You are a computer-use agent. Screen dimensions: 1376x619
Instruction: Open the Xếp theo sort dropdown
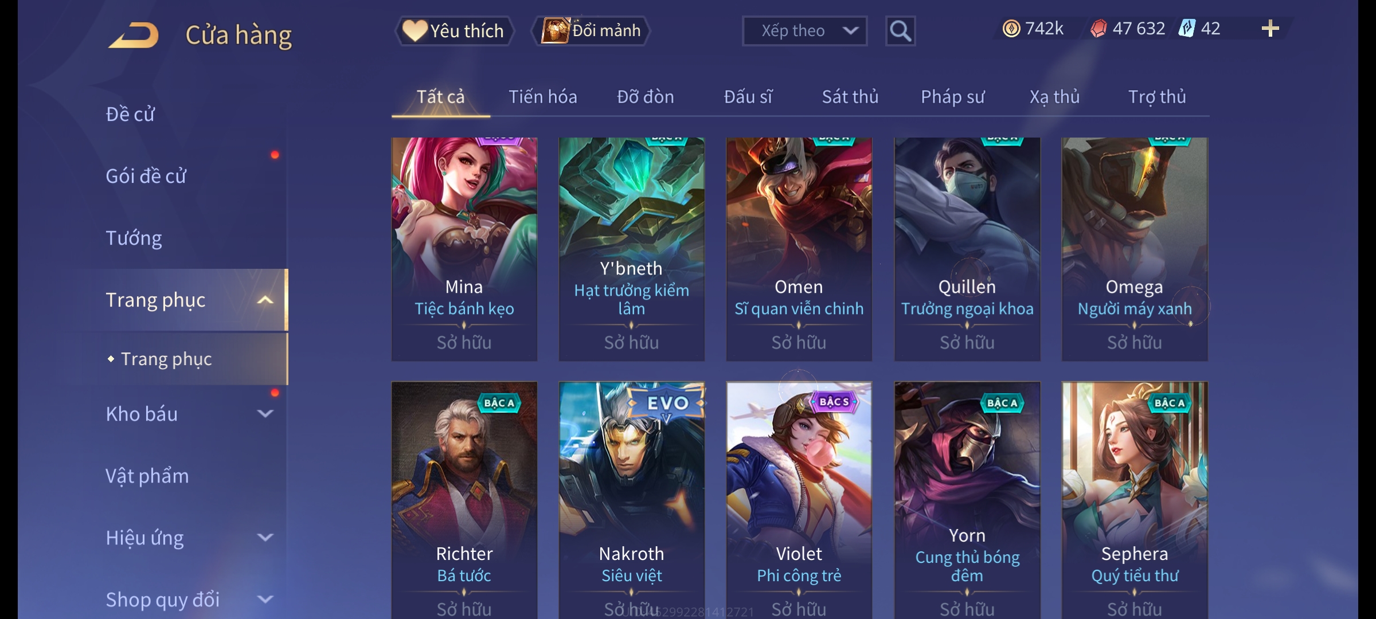[804, 31]
